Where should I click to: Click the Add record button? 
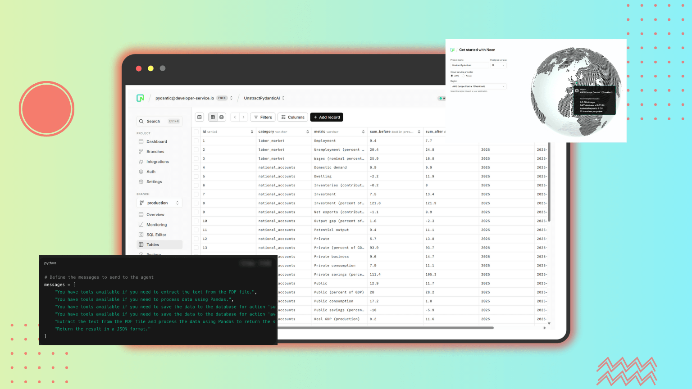pyautogui.click(x=327, y=117)
